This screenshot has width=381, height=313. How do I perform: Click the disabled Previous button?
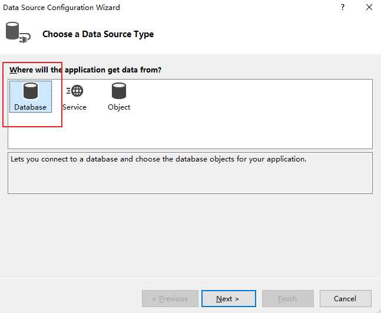click(x=170, y=298)
